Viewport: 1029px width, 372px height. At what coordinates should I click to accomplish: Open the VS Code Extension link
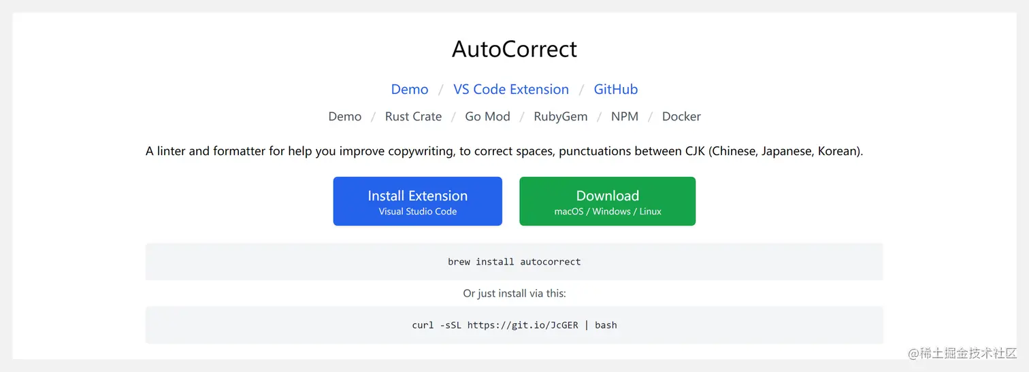point(511,89)
